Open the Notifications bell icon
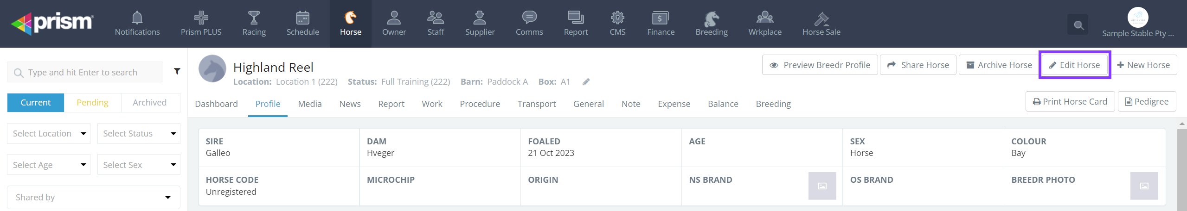This screenshot has height=211, width=1187. pos(137,19)
